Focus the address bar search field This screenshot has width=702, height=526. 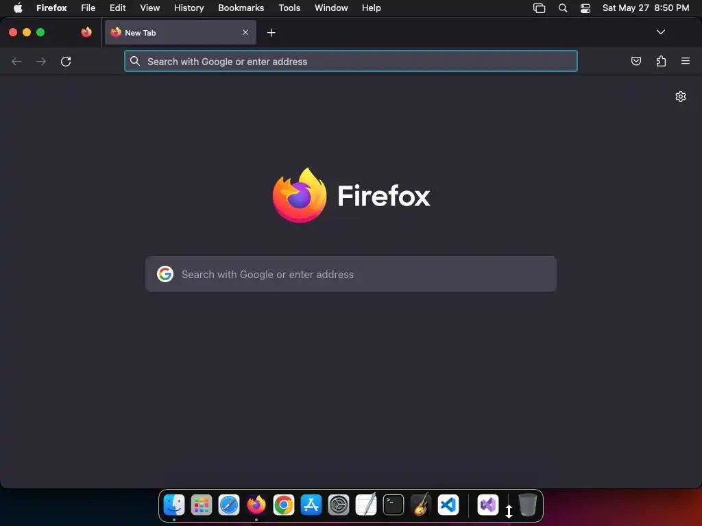click(x=350, y=61)
